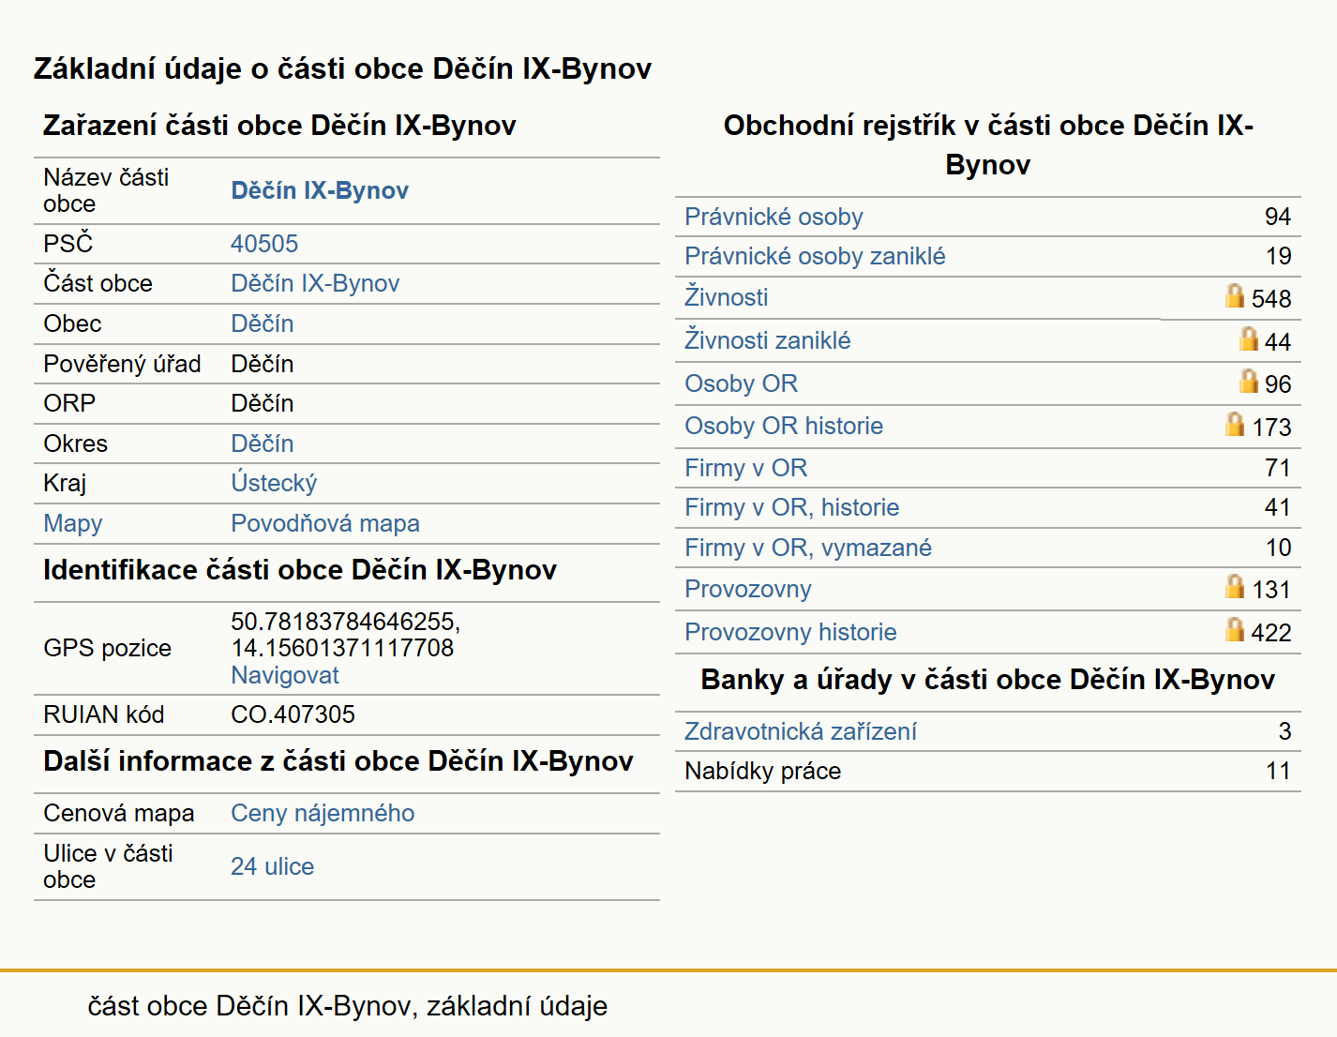The height and width of the screenshot is (1037, 1337).
Task: Open the Firmy v OR, vymazané link
Action: pyautogui.click(x=808, y=548)
